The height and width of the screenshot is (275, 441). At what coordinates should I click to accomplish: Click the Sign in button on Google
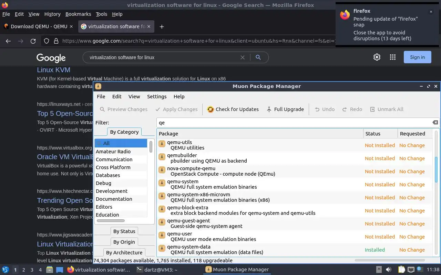click(x=417, y=57)
